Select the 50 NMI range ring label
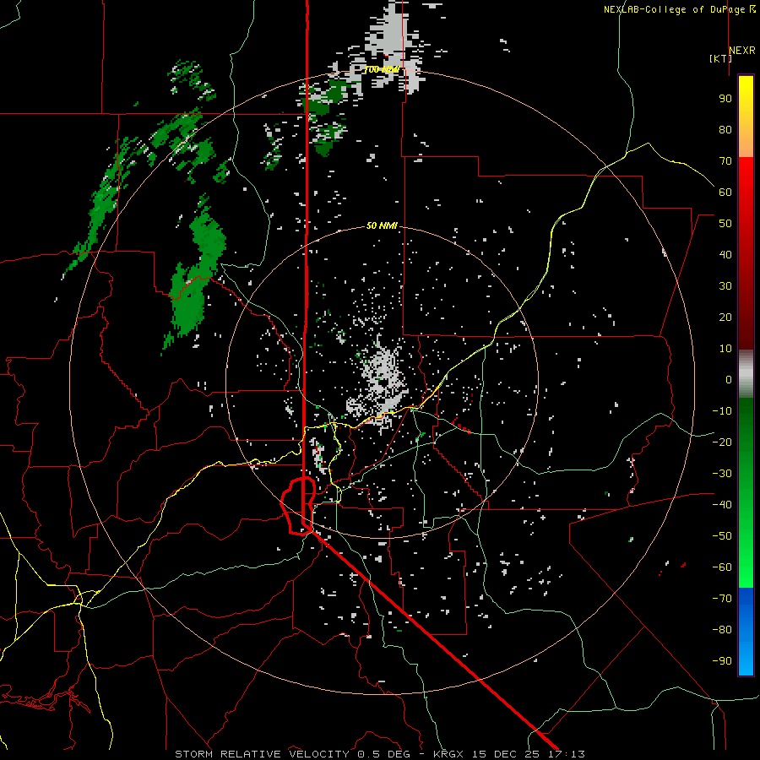This screenshot has width=760, height=760. [x=382, y=225]
